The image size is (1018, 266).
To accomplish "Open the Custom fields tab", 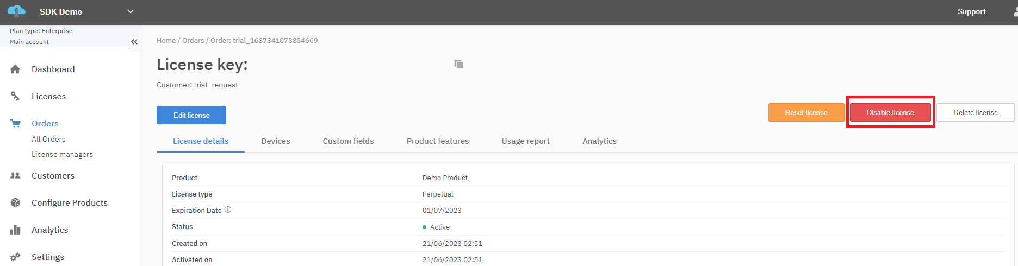I will pyautogui.click(x=348, y=141).
